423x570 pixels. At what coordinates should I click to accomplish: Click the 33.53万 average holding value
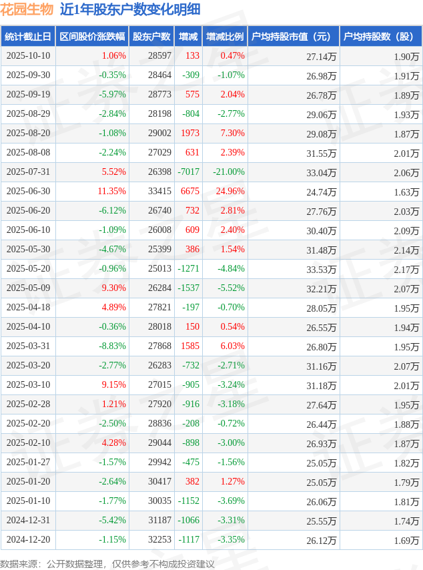click(321, 269)
